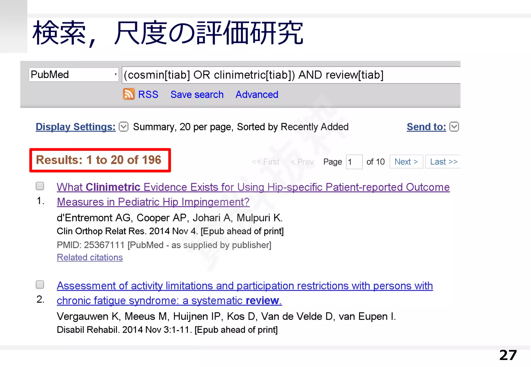Screen dimensions: 531x367
Task: Click the greyed-out Prev page button
Action: (302, 162)
